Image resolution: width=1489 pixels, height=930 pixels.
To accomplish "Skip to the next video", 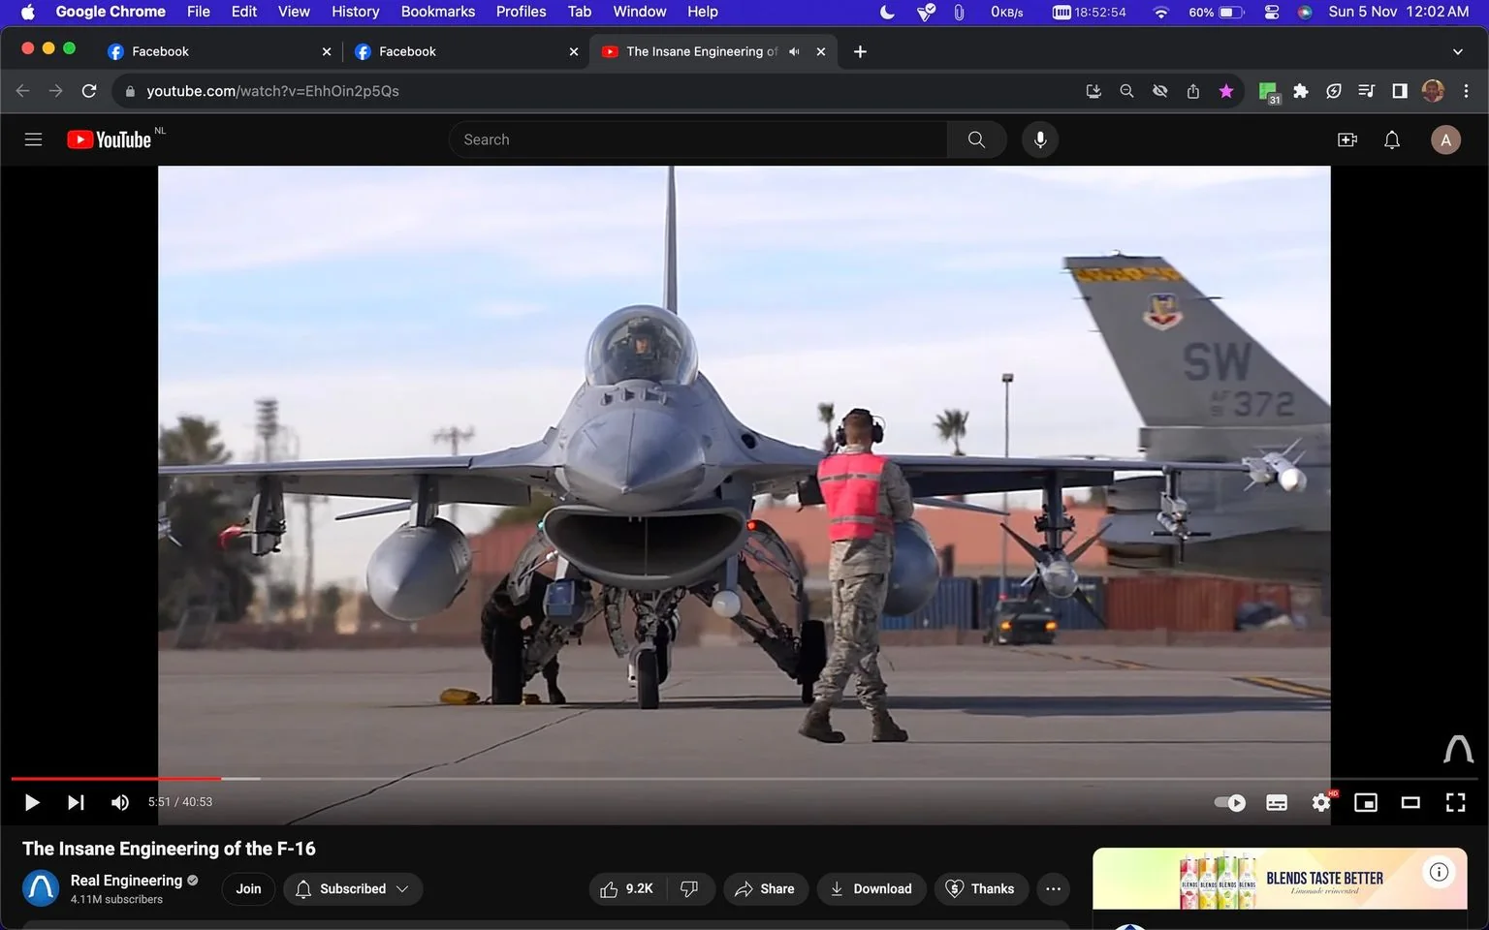I will 76,802.
